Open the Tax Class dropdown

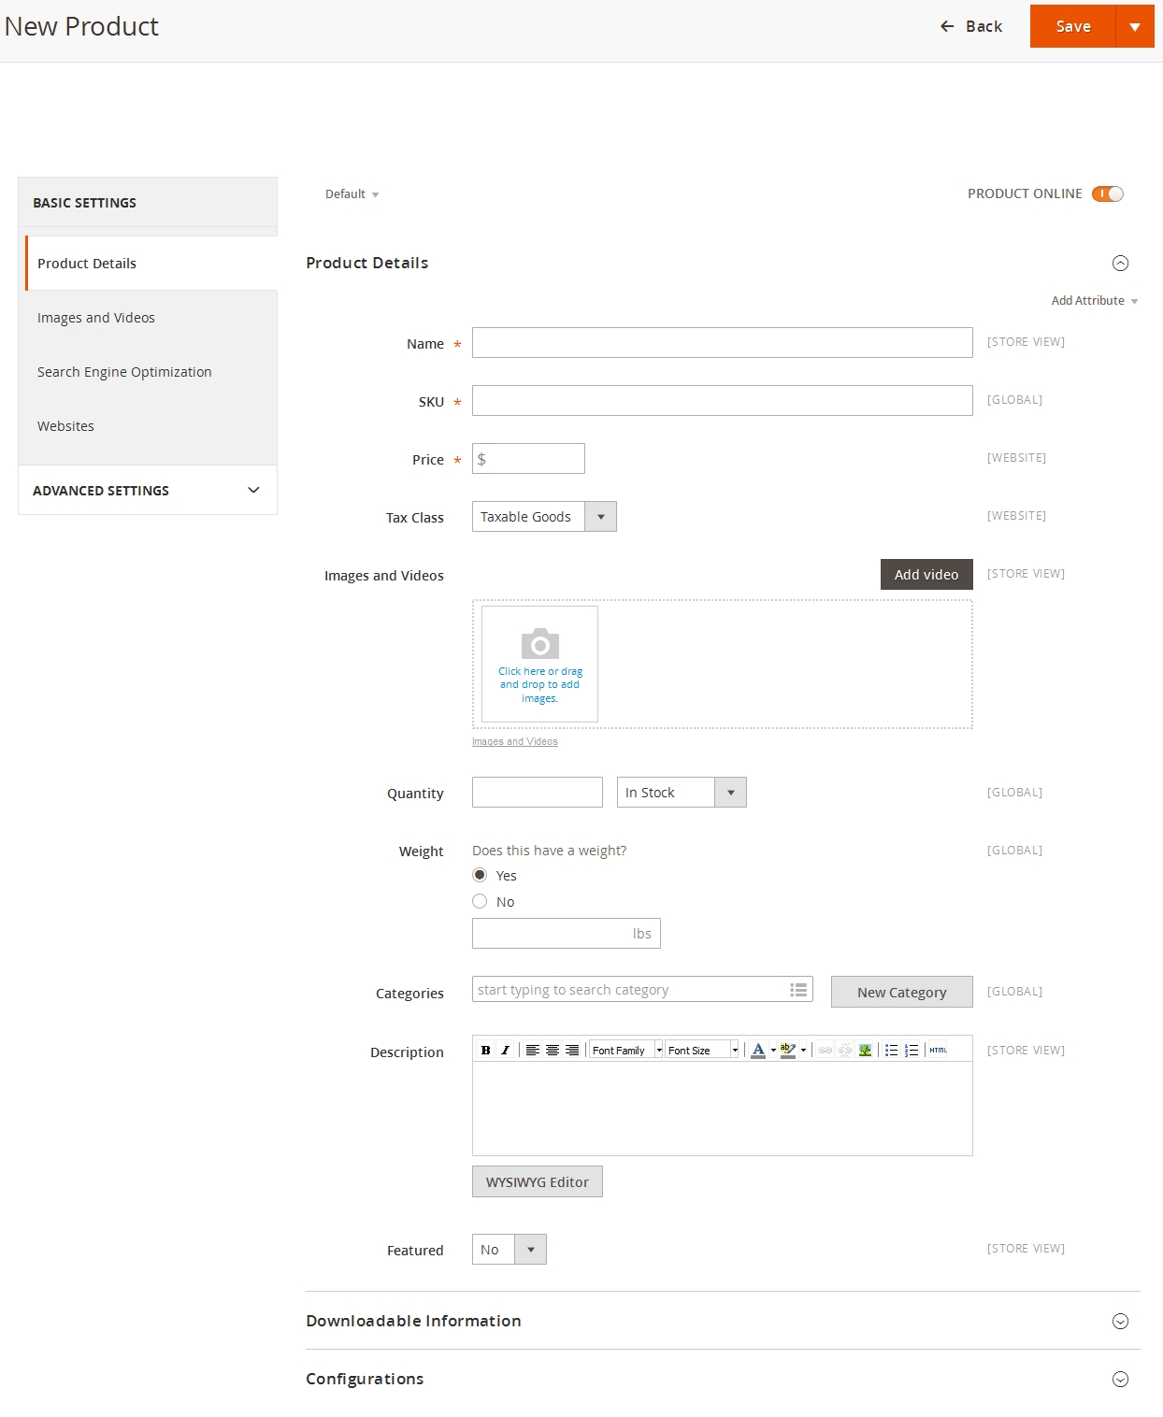click(544, 517)
